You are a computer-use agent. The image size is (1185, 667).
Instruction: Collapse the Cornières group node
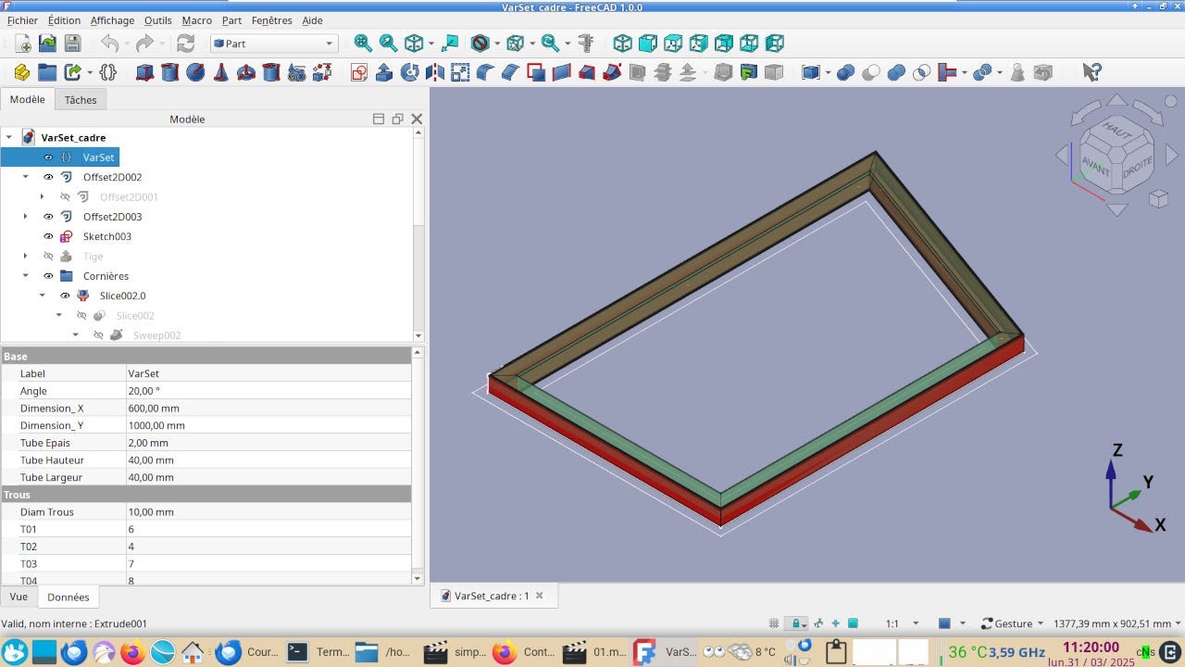26,276
